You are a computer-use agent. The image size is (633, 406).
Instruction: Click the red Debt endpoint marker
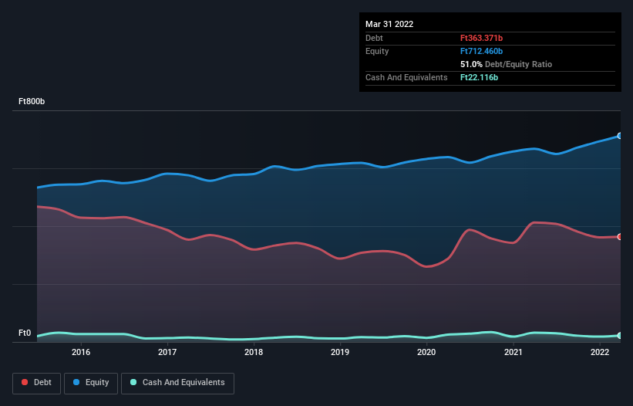(620, 237)
